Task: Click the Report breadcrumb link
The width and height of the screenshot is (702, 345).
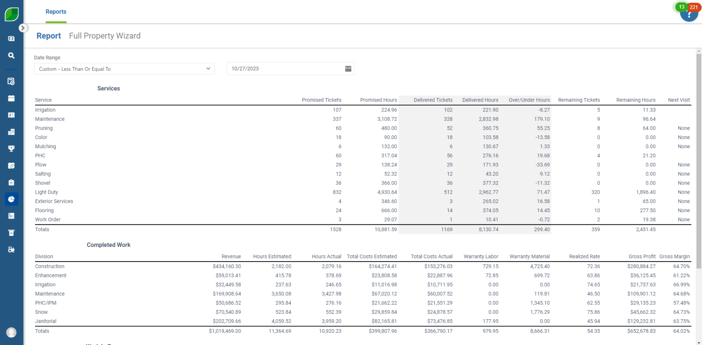Action: pos(49,36)
